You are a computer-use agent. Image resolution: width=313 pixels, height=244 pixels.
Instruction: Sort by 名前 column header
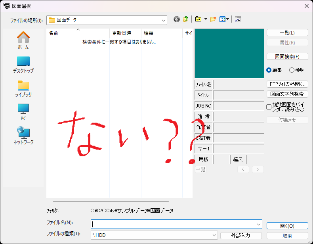point(53,33)
